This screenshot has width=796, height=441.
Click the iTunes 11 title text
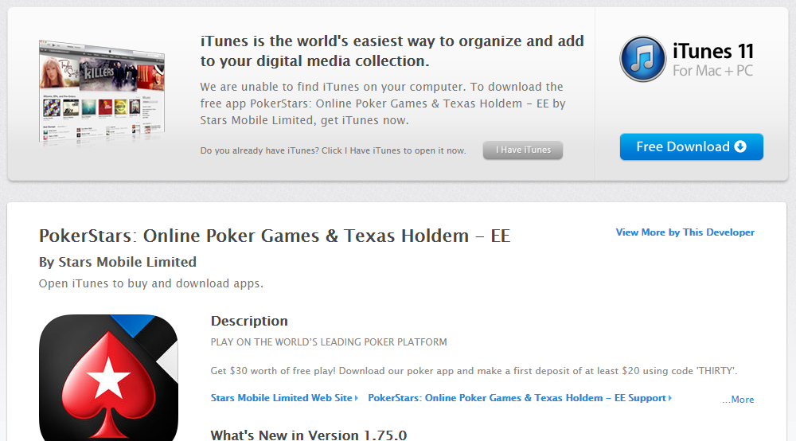(x=713, y=51)
